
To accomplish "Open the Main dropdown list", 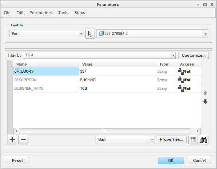I will coord(152,140).
